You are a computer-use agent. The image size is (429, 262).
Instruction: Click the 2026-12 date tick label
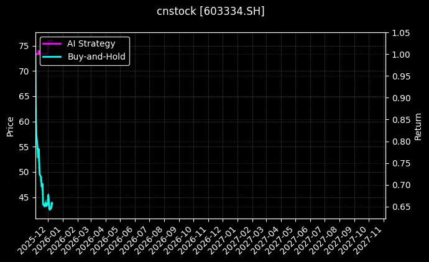point(210,238)
